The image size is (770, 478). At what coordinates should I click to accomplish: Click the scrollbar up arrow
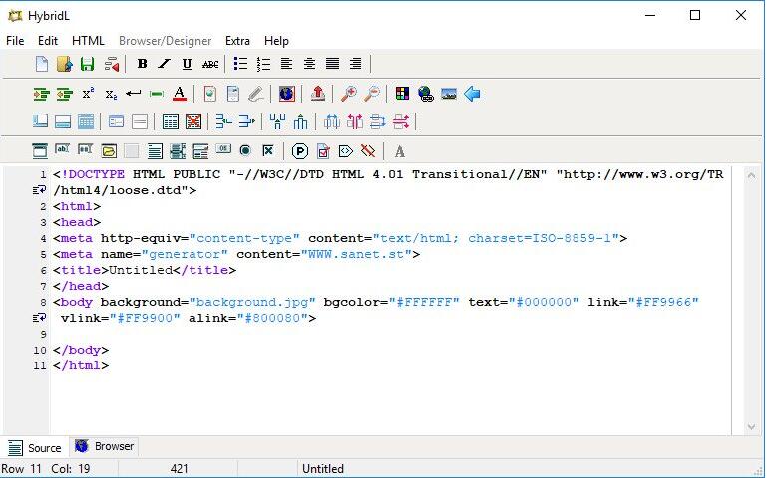(x=751, y=175)
